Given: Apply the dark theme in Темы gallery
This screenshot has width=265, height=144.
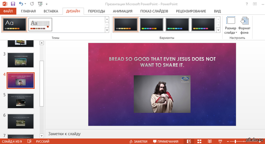Looking at the screenshot, I should tap(14, 25).
